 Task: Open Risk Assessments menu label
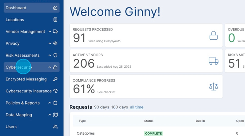tap(22, 55)
